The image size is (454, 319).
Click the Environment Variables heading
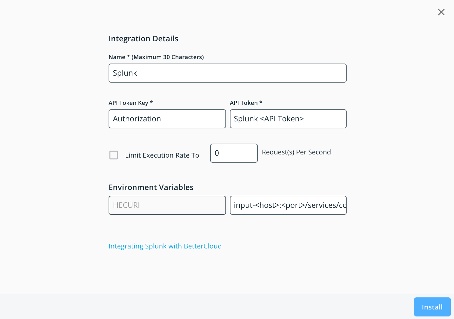click(x=151, y=187)
